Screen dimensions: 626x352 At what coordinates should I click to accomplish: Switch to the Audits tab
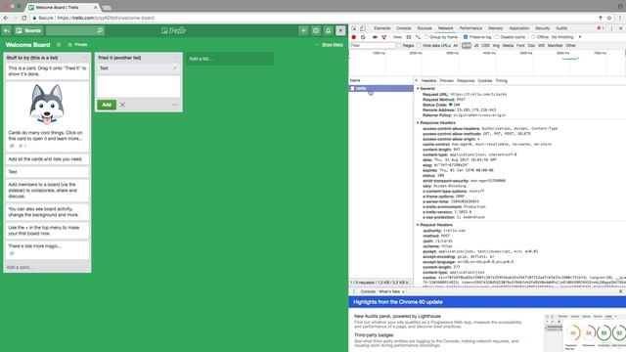[x=561, y=28]
